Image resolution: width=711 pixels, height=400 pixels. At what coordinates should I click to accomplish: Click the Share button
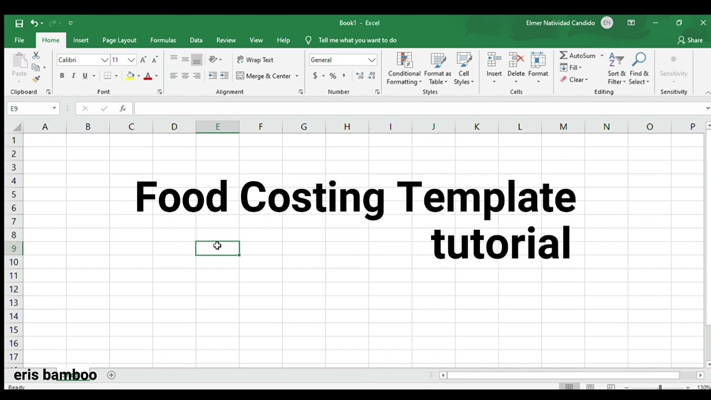[x=690, y=40]
